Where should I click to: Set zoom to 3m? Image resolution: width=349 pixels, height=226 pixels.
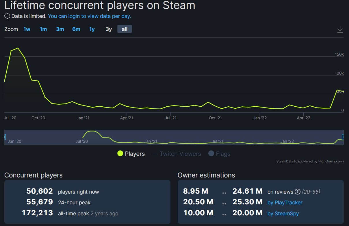tap(60, 29)
